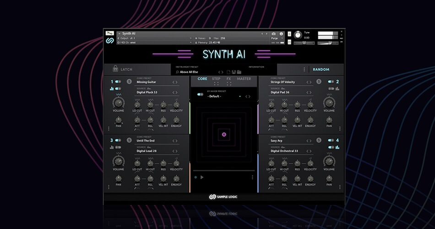Screen dimensions: 435x229
Task: Click core 3 ENERGY knob
Action: point(176,179)
